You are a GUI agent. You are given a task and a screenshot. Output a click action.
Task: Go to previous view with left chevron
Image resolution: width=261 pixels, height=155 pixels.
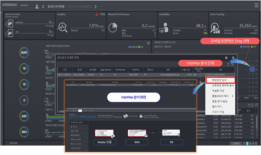[x=43, y=7]
